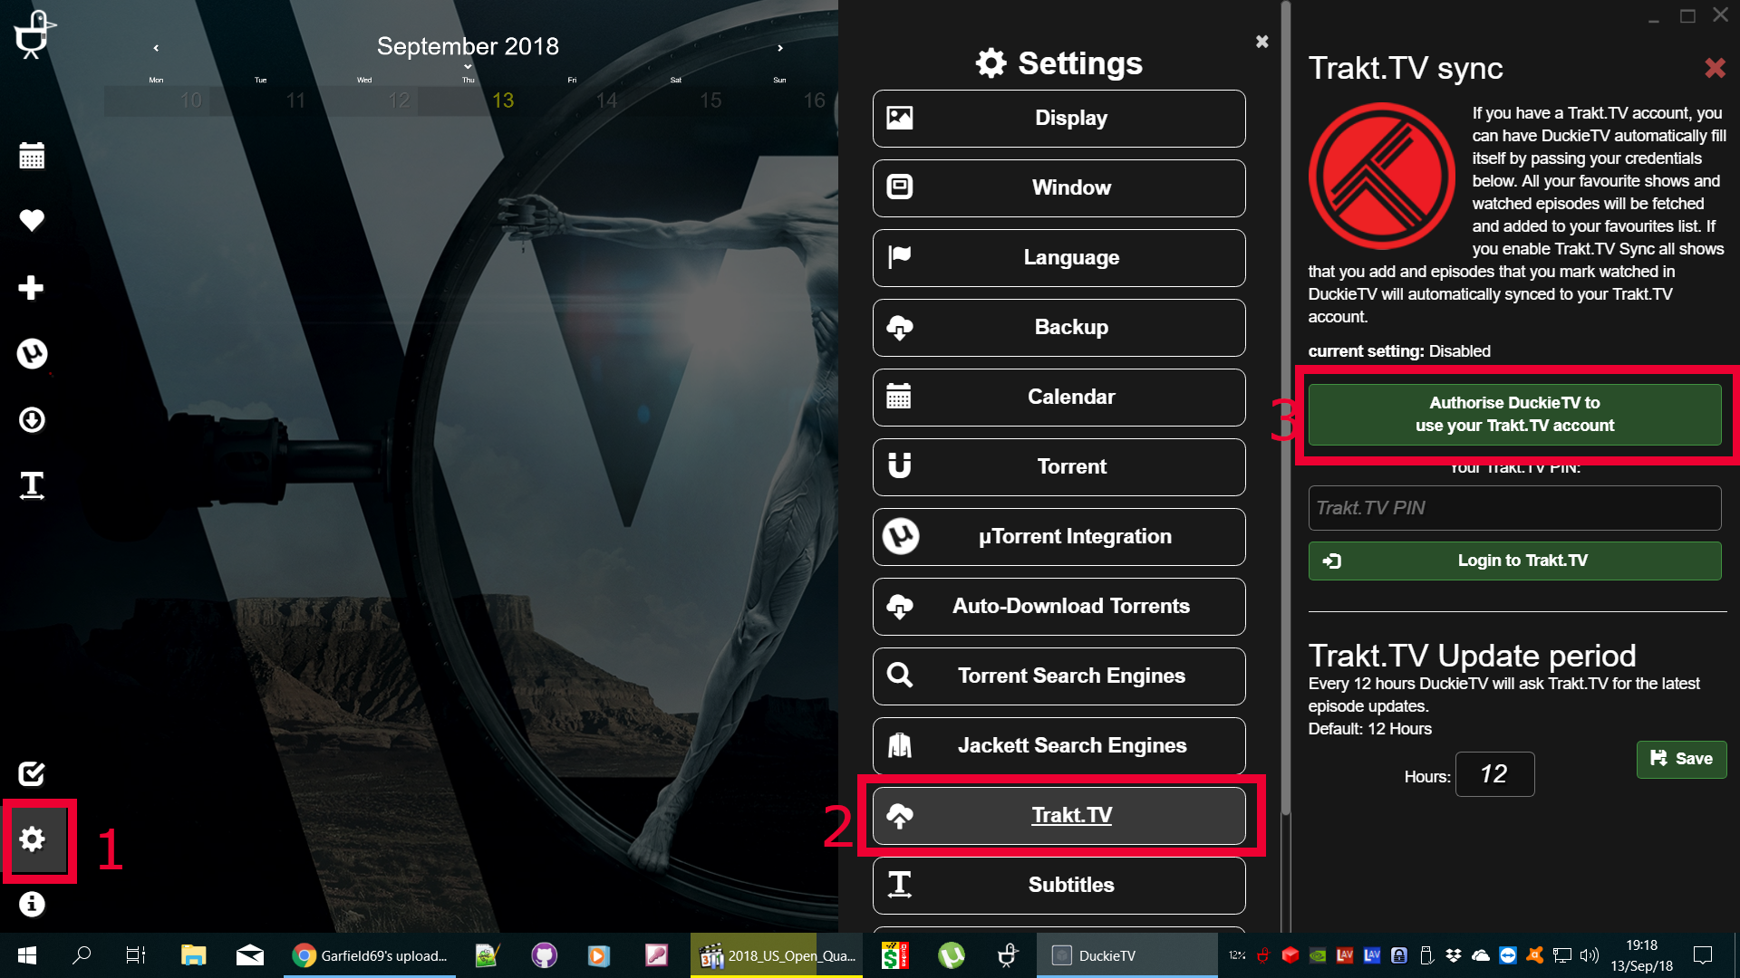This screenshot has height=978, width=1740.
Task: Go to previous month arrow
Action: tap(156, 48)
